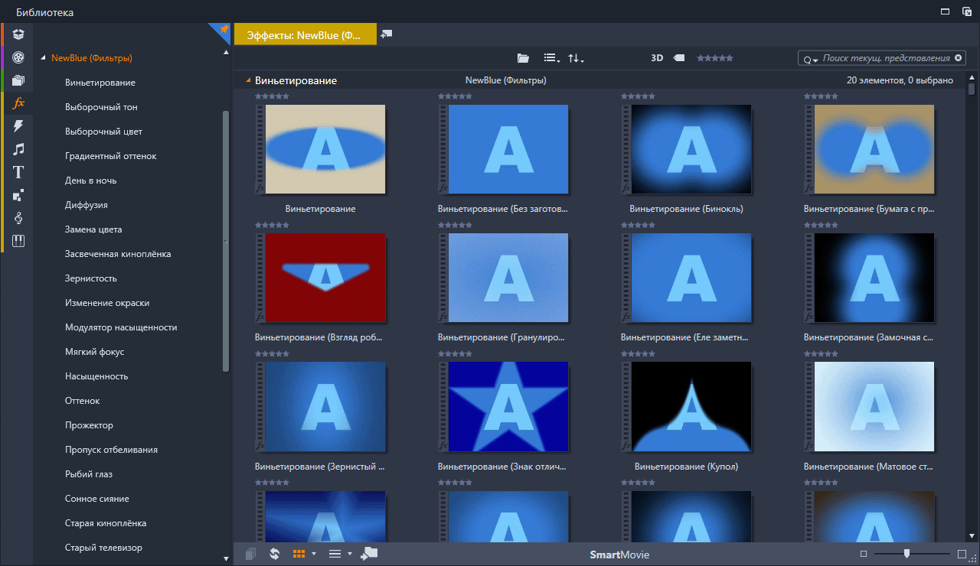The height and width of the screenshot is (566, 980).
Task: Click the navigation tree scroll-up arrow
Action: pos(226,53)
